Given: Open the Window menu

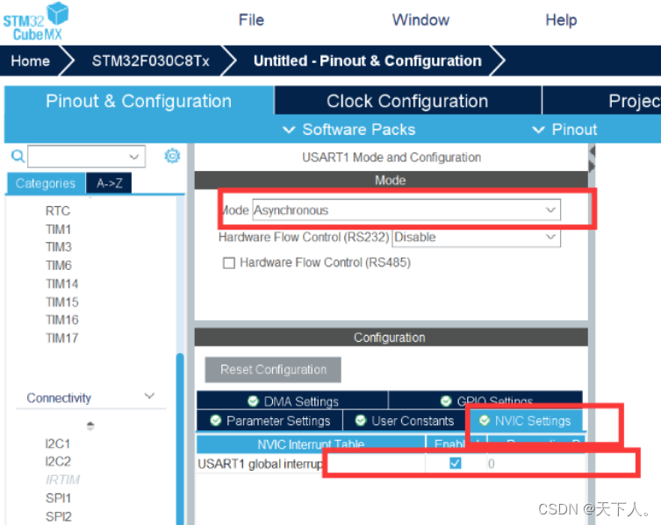Looking at the screenshot, I should 420,20.
